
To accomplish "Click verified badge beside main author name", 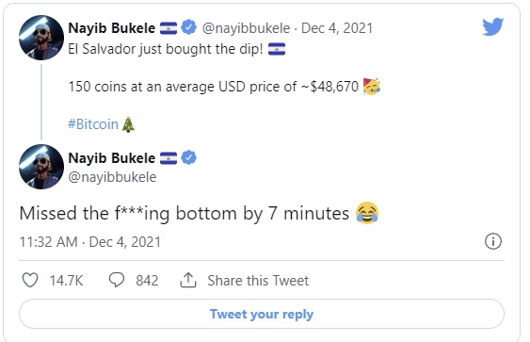I will coord(188,157).
